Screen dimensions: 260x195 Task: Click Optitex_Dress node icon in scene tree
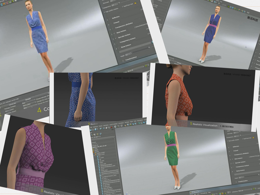point(96,155)
